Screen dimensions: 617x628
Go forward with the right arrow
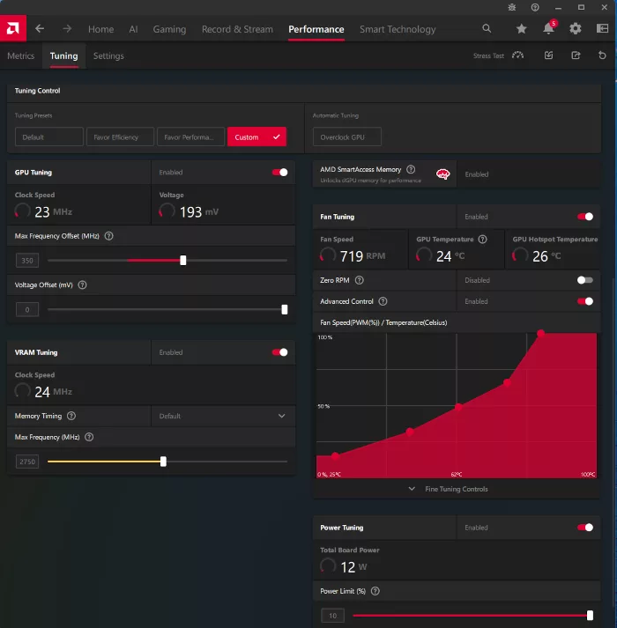point(67,29)
